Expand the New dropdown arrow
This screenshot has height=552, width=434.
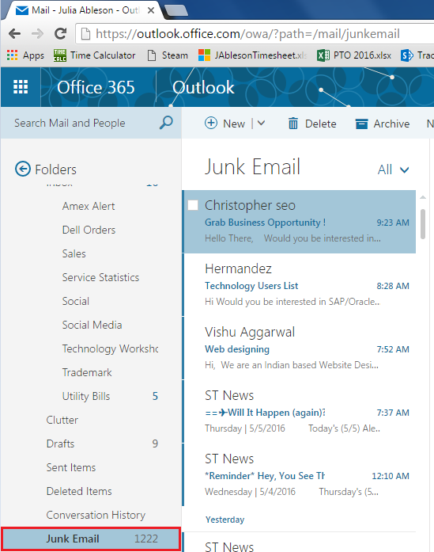pos(261,123)
